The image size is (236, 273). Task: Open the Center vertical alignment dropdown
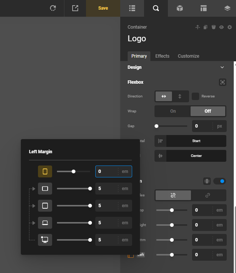(x=196, y=156)
